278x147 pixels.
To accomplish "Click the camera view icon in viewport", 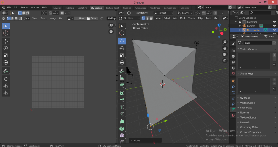I will click(225, 54).
